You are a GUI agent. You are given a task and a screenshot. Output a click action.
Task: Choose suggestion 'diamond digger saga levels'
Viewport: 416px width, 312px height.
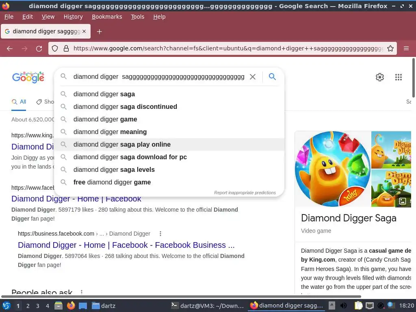[169, 169]
